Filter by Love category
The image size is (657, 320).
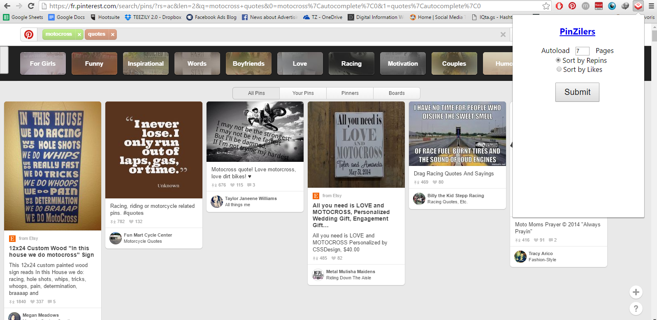(x=300, y=64)
